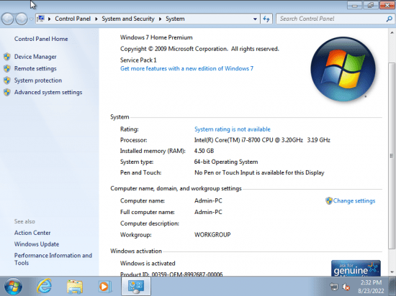Click the vertical scrollbar thumb
Image resolution: width=396 pixels, height=296 pixels.
point(392,156)
